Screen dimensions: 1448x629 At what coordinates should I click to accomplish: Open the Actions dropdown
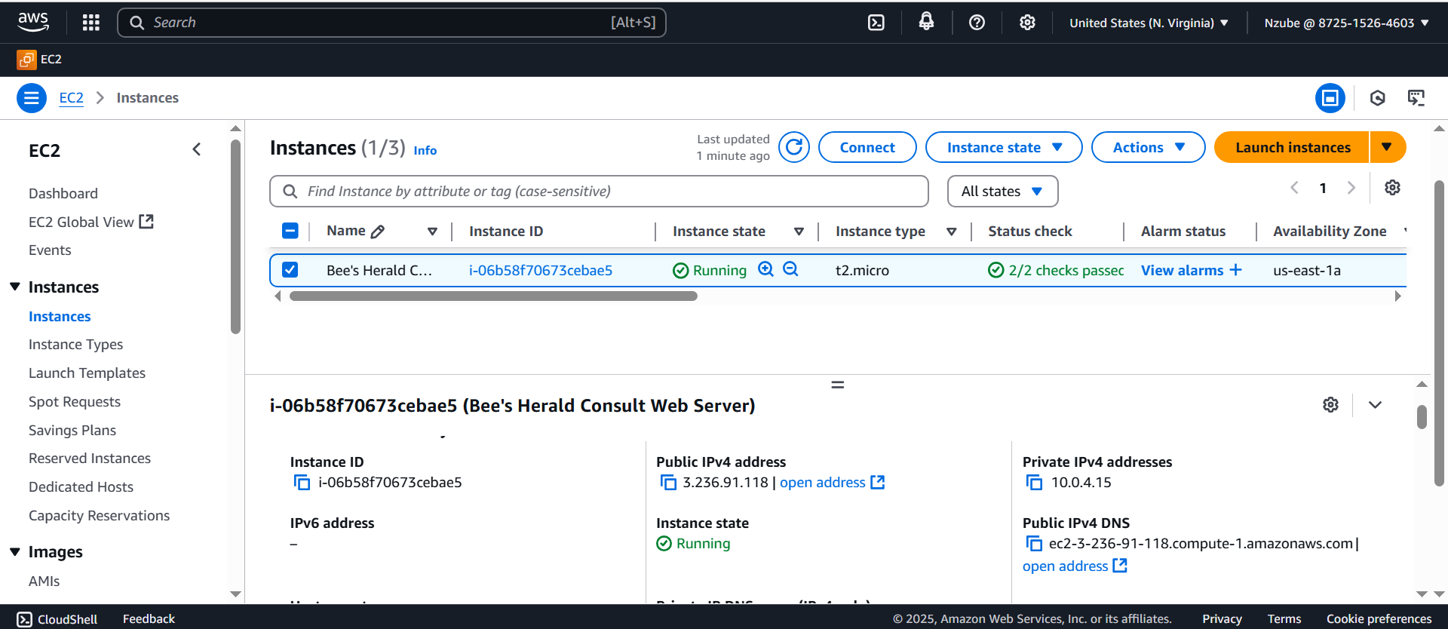(x=1148, y=147)
